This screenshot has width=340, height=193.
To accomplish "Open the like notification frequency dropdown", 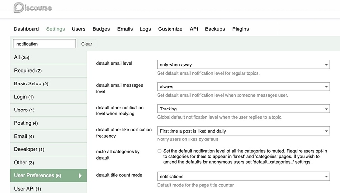I will [243, 131].
